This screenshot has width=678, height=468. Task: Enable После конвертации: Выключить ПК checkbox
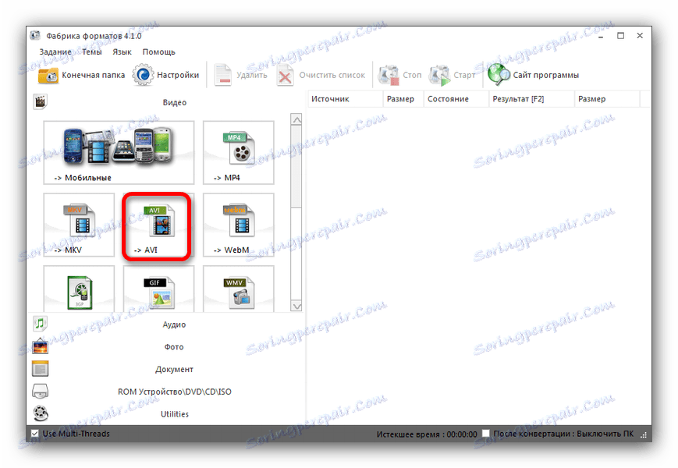485,433
